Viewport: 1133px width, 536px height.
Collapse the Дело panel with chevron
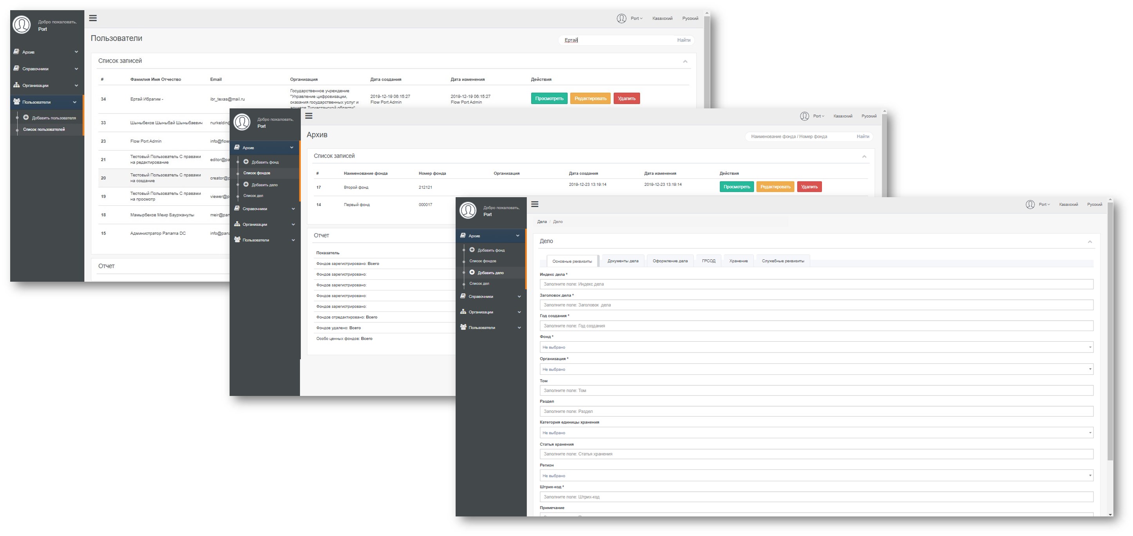point(1090,242)
